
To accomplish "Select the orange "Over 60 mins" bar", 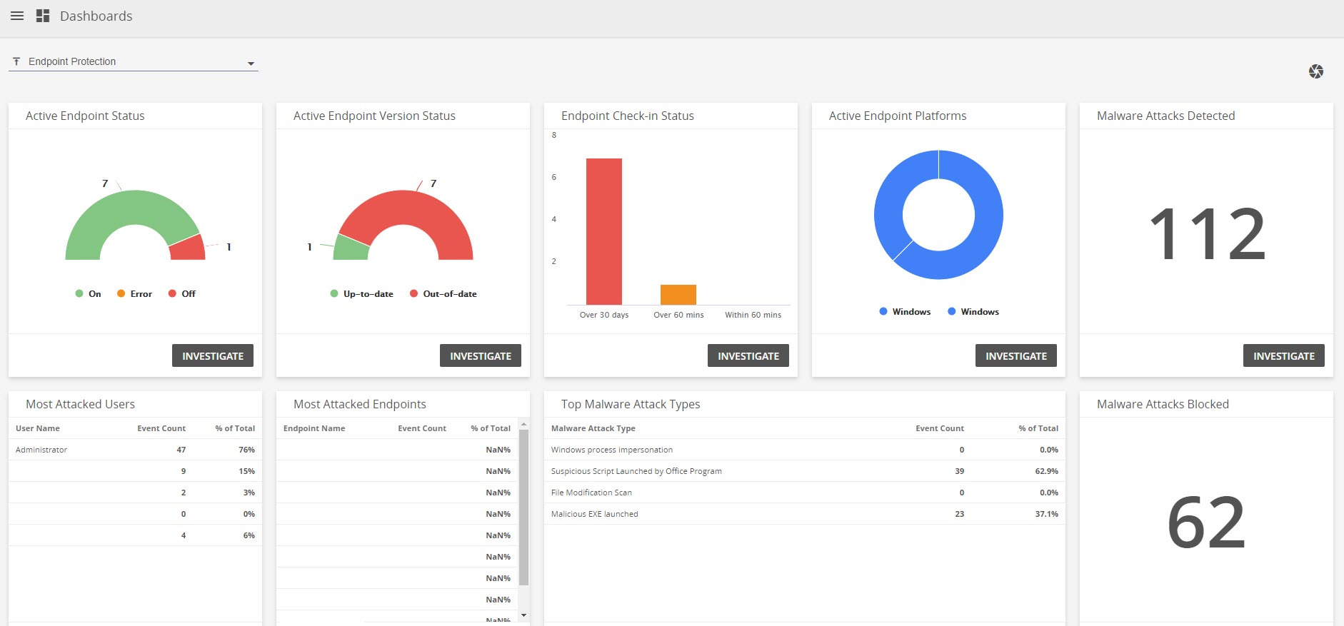I will 678,294.
